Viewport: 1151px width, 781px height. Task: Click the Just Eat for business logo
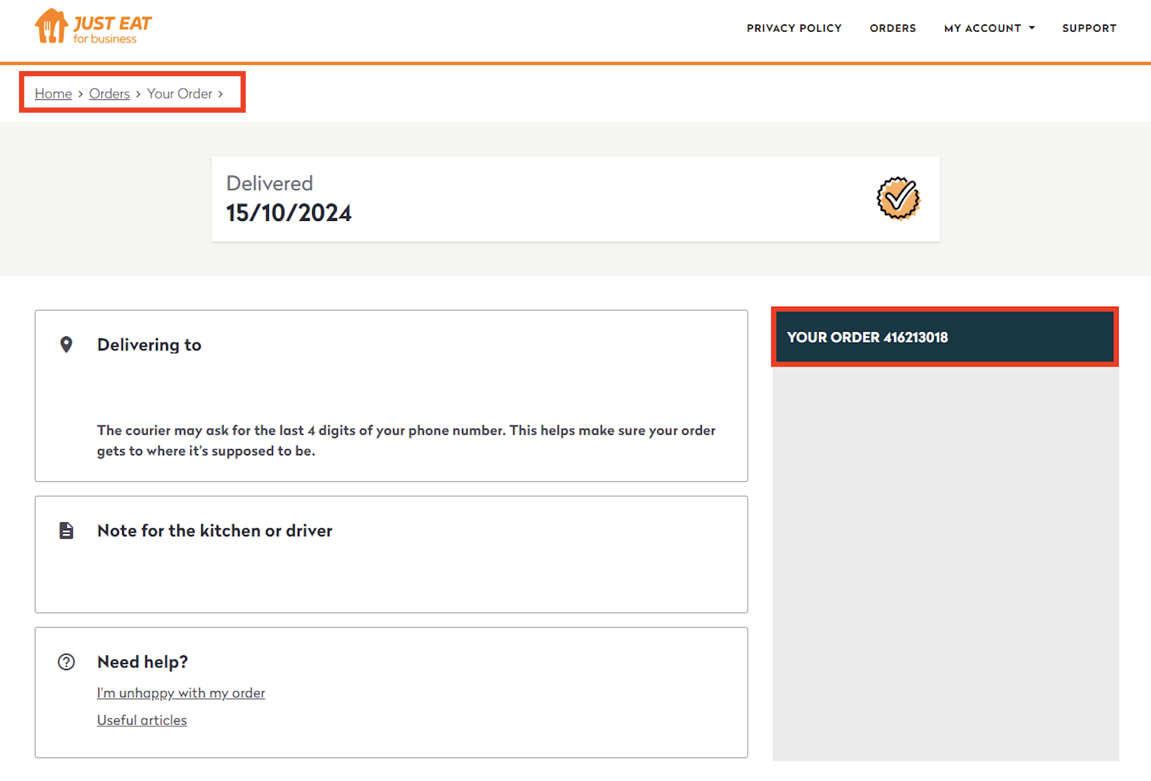(93, 27)
